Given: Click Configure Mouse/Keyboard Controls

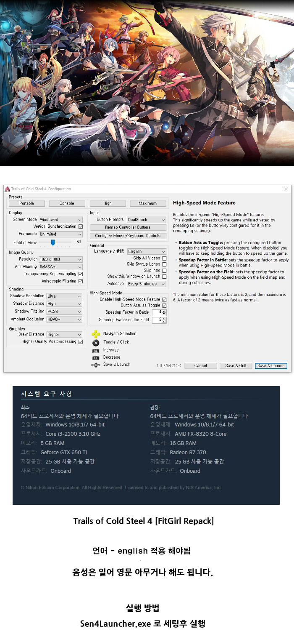Looking at the screenshot, I should tap(128, 236).
